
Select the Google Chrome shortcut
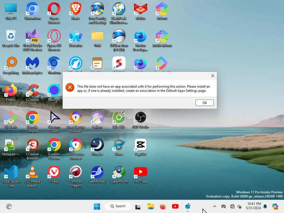click(32, 122)
